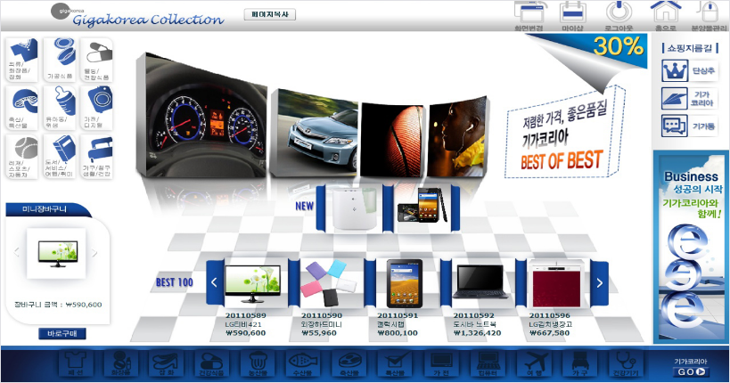The image size is (730, 383).
Task: Click the ₩590,600 price under LG TV
Action: point(245,333)
